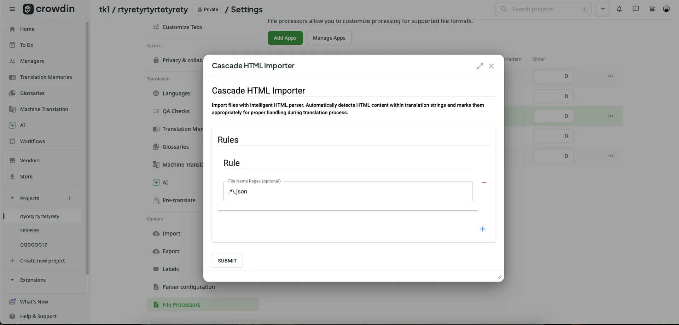Click the Crowdin logo
The image size is (679, 325).
pos(49,9)
